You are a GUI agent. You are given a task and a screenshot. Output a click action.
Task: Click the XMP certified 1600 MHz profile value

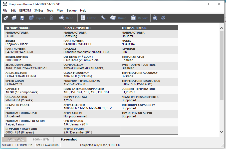[88, 108]
